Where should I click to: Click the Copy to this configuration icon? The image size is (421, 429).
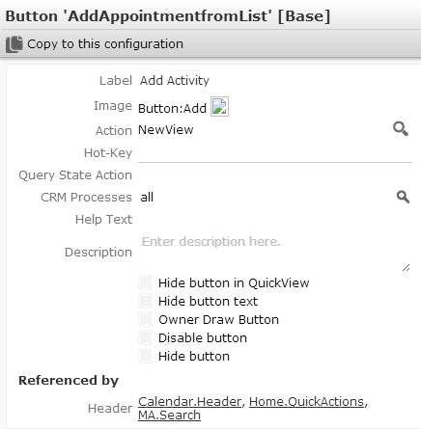coord(14,44)
